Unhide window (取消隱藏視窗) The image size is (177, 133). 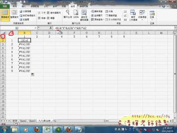tap(113, 20)
